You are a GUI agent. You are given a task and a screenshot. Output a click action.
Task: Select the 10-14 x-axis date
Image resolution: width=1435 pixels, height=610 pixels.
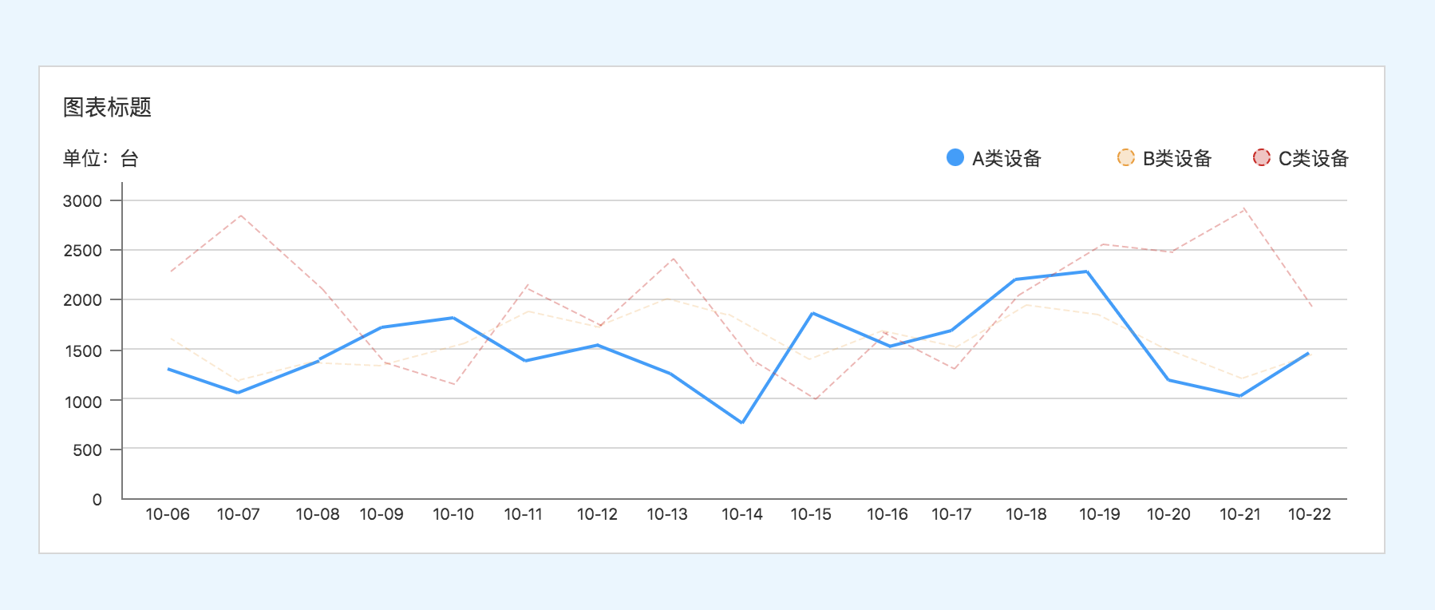tap(742, 514)
